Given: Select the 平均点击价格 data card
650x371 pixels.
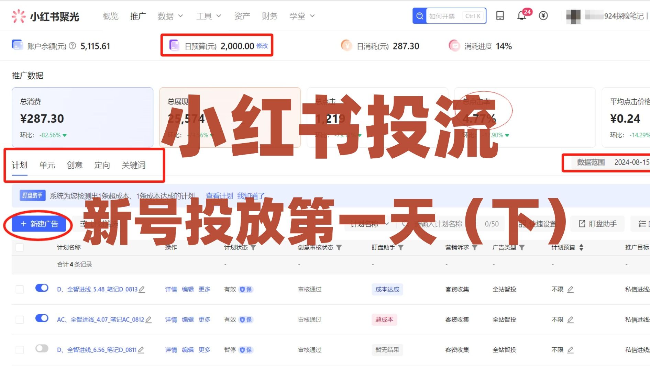Looking at the screenshot, I should [x=626, y=117].
